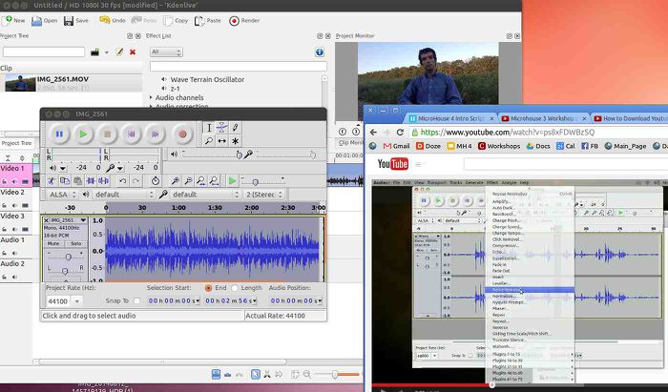Open input device 'default' dropdown in Audacity
668x392 pixels.
pyautogui.click(x=206, y=195)
